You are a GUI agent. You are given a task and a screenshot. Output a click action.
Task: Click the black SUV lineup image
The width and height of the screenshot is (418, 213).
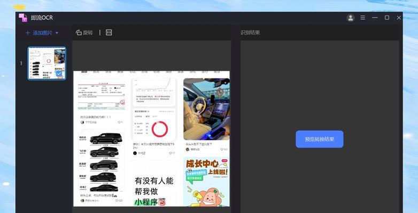102,161
